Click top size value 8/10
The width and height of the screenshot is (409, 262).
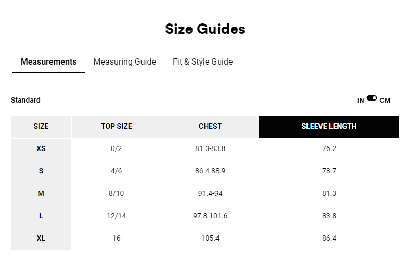[117, 194]
